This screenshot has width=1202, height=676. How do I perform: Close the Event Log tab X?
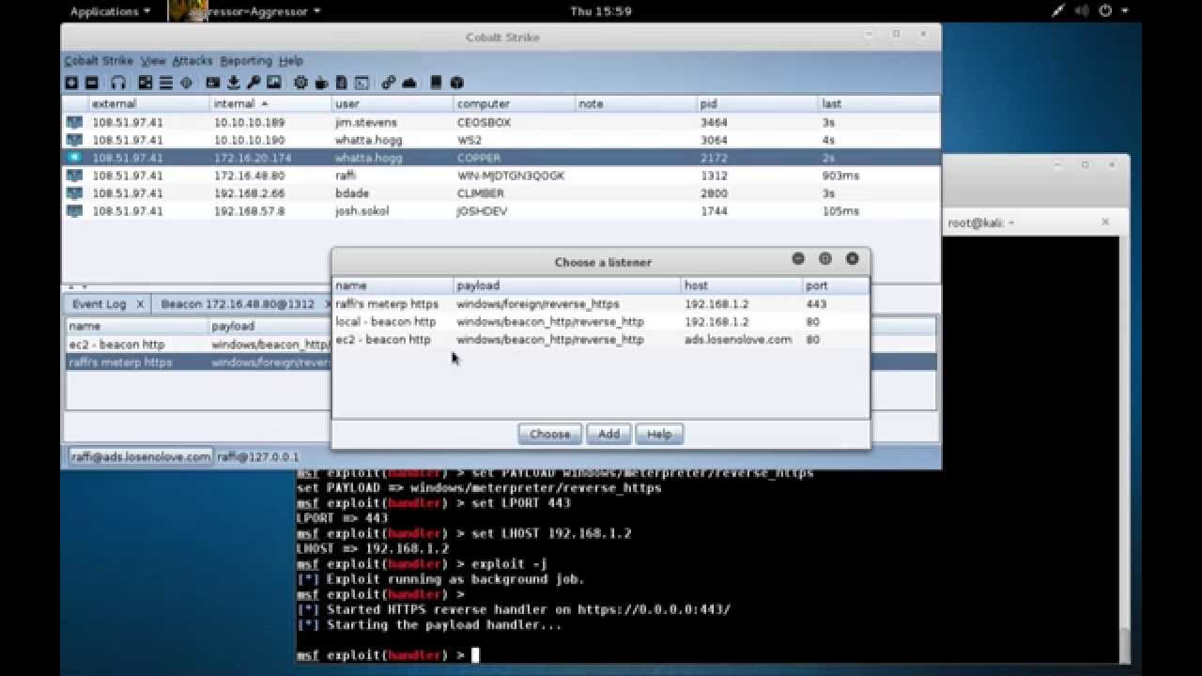(x=140, y=304)
